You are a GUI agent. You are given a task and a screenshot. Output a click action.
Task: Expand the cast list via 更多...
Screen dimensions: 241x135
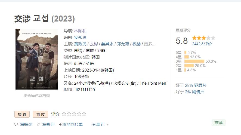[149, 44]
